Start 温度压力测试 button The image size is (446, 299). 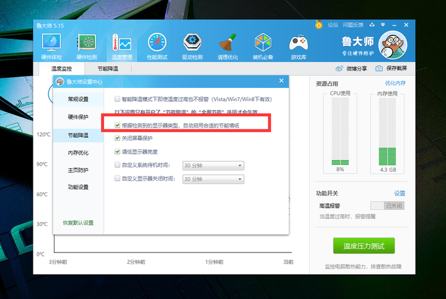click(x=364, y=246)
